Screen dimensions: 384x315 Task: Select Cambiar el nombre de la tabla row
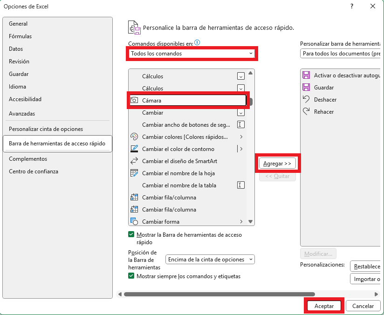click(188, 185)
